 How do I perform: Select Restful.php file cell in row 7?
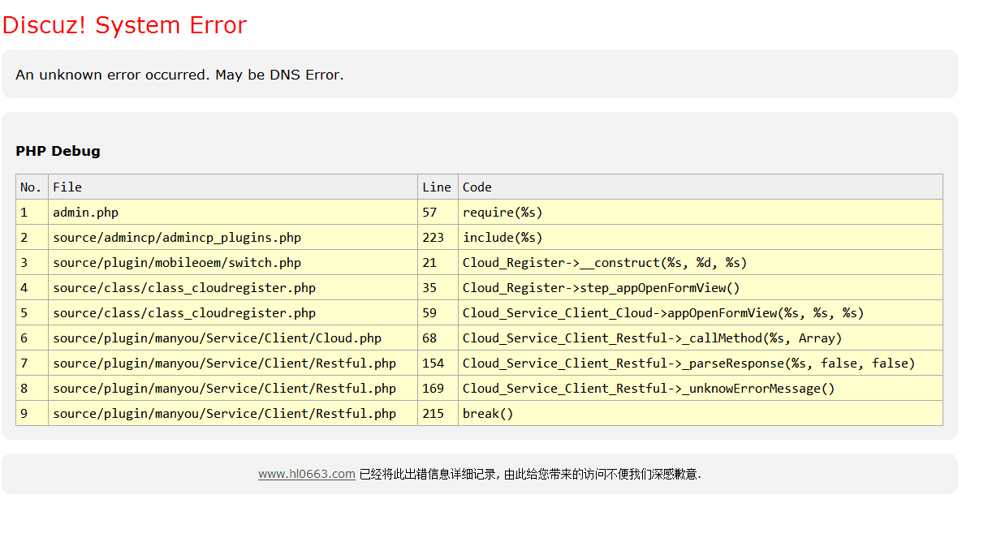(233, 363)
